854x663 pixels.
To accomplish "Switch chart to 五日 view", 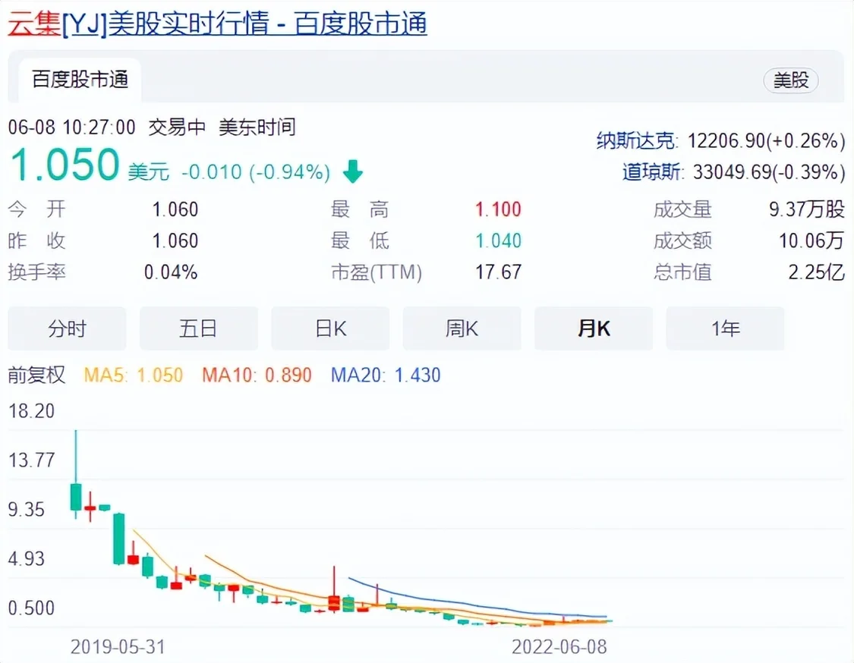I will coord(199,328).
